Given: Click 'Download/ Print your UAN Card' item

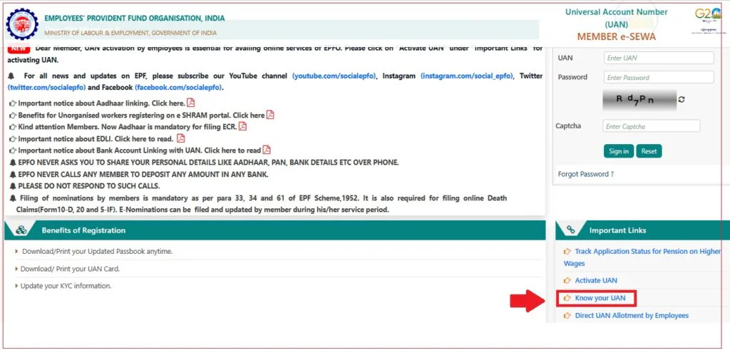Looking at the screenshot, I should [x=70, y=269].
